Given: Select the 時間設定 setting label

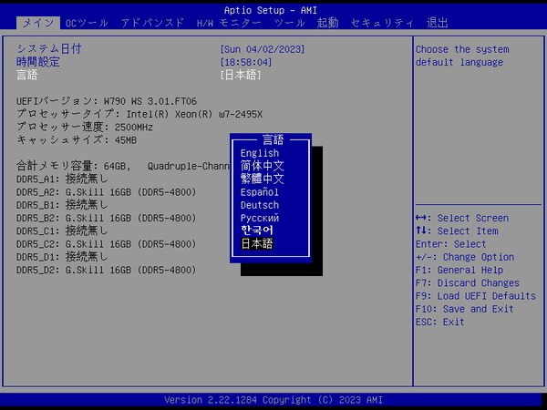Looking at the screenshot, I should pos(38,62).
